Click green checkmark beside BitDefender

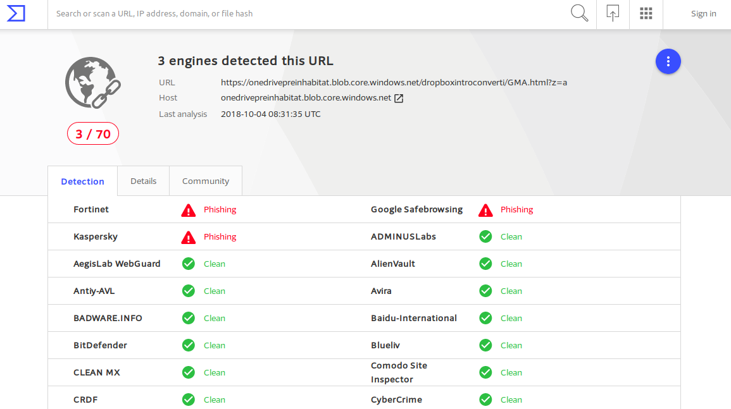click(x=189, y=345)
